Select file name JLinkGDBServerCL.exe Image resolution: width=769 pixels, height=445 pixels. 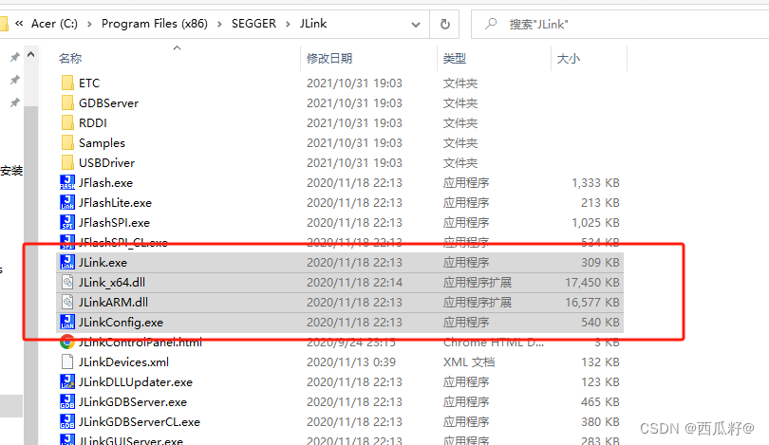(x=140, y=422)
